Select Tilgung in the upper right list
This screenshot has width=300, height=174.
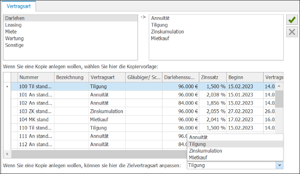pos(216,25)
